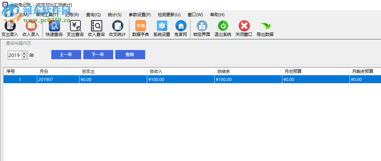Viewport: 381px width, 161px height.
Task: Click the app icon in title bar
Action: click(x=5, y=5)
